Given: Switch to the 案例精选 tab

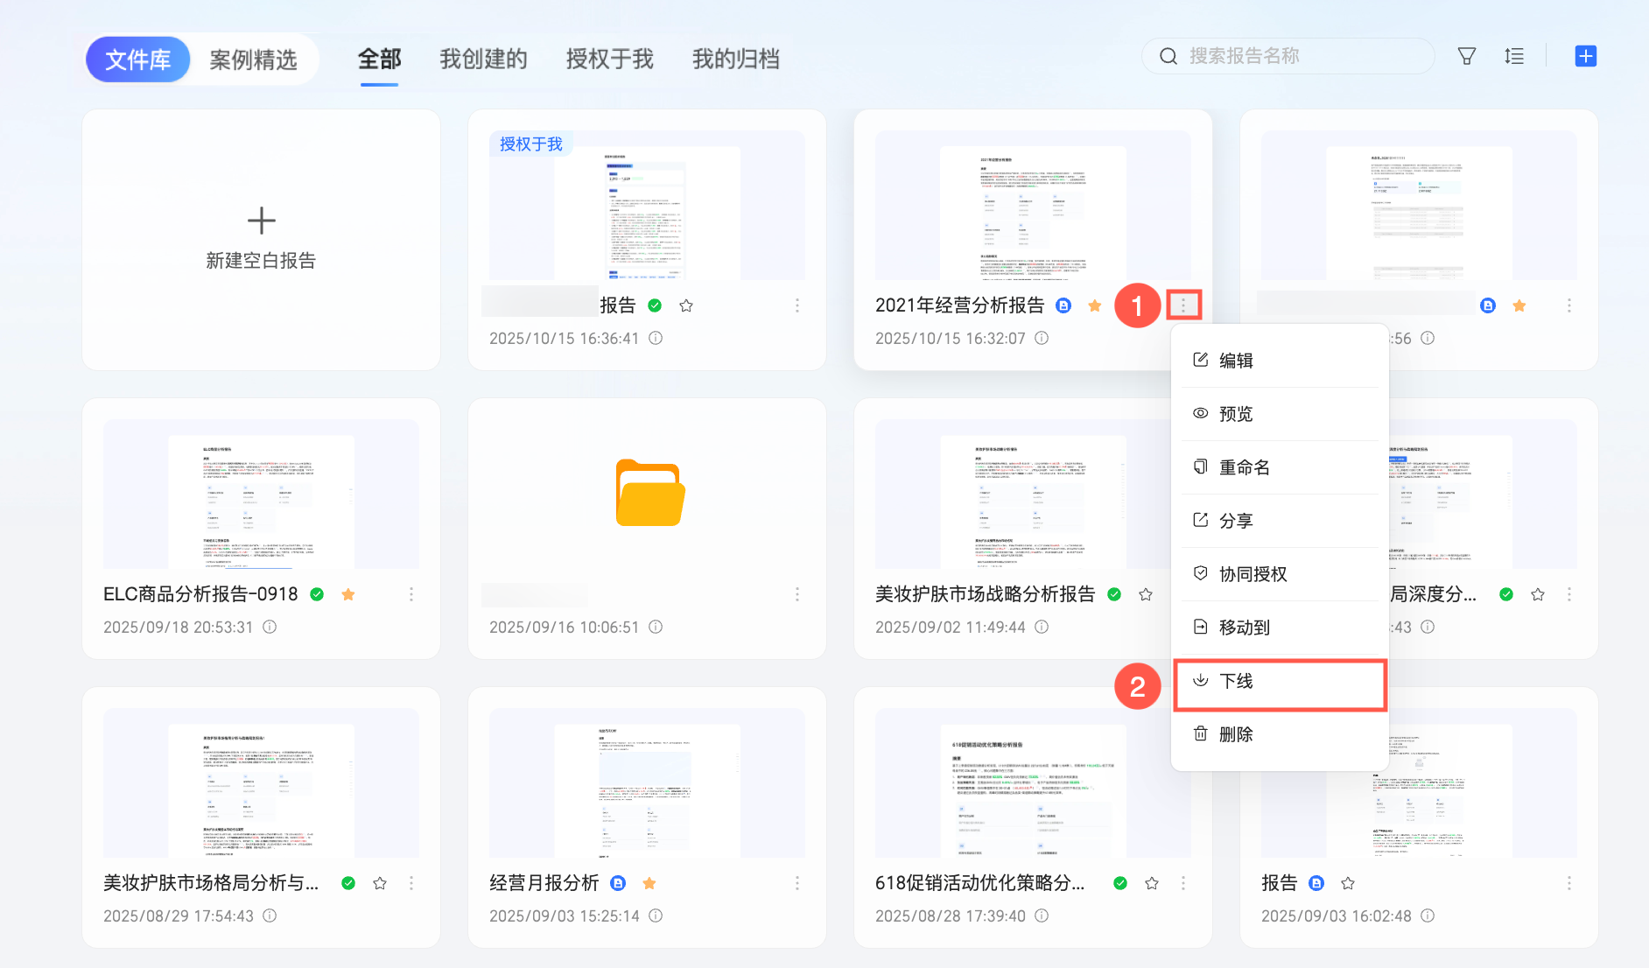Looking at the screenshot, I should point(254,60).
